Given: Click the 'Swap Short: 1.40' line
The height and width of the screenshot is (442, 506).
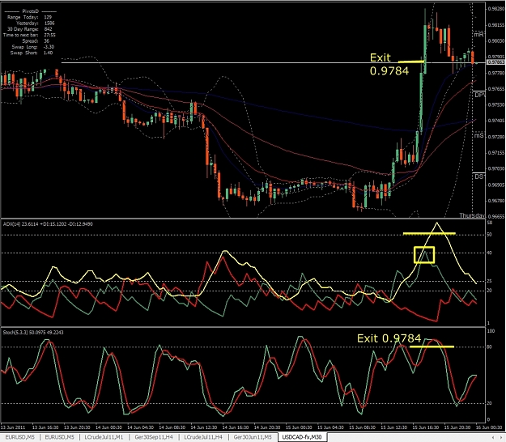Looking at the screenshot, I should [x=32, y=53].
